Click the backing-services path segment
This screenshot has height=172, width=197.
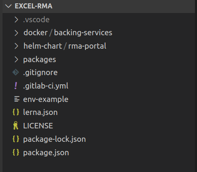(x=83, y=33)
